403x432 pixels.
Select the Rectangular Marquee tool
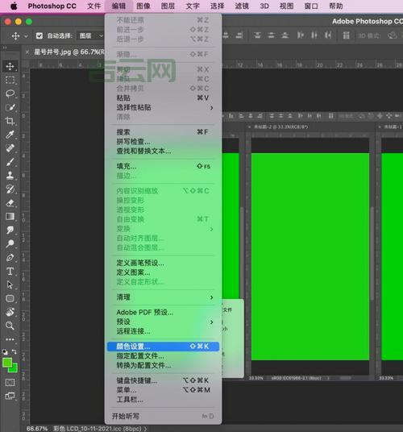pos(10,80)
